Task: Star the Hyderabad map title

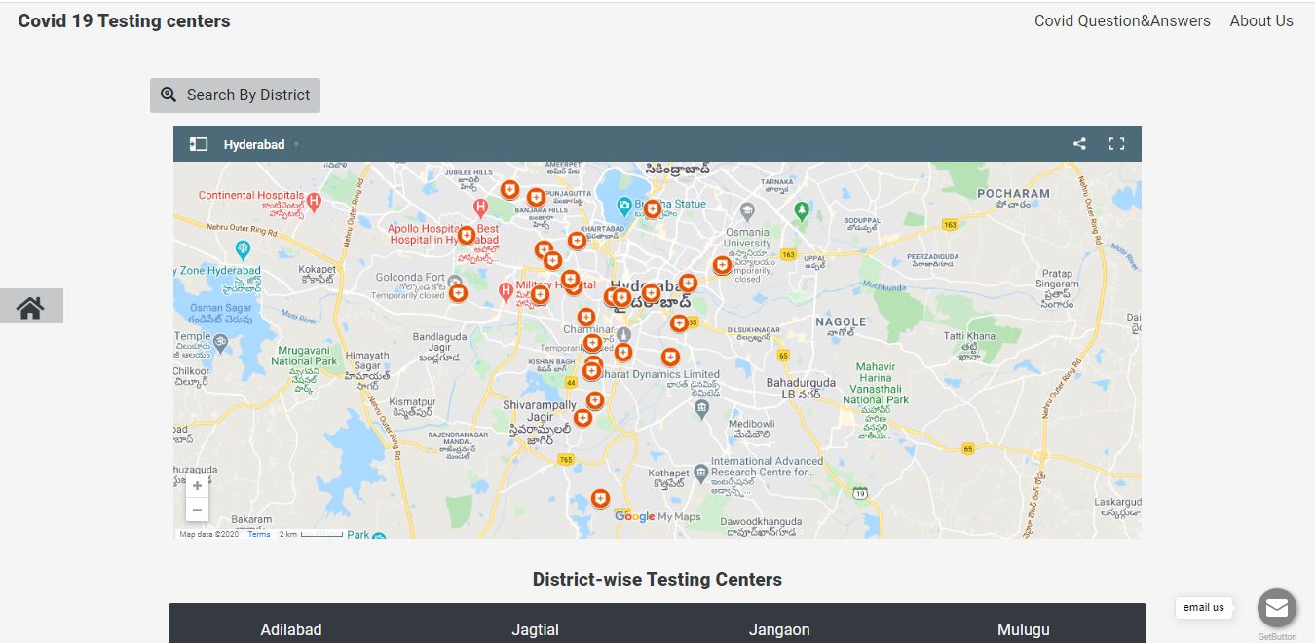Action: 296,144
